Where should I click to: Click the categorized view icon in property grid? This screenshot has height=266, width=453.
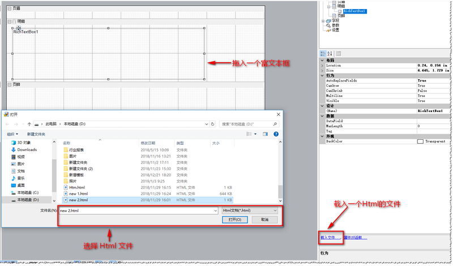coord(323,53)
